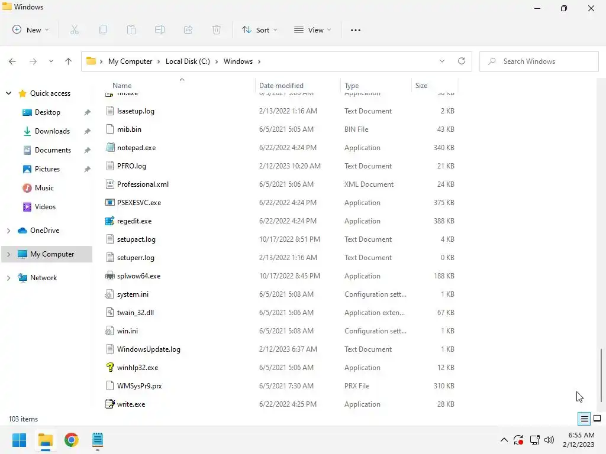Screen dimensions: 606x454
Task: Open the See more ellipsis menu
Action: click(x=356, y=30)
